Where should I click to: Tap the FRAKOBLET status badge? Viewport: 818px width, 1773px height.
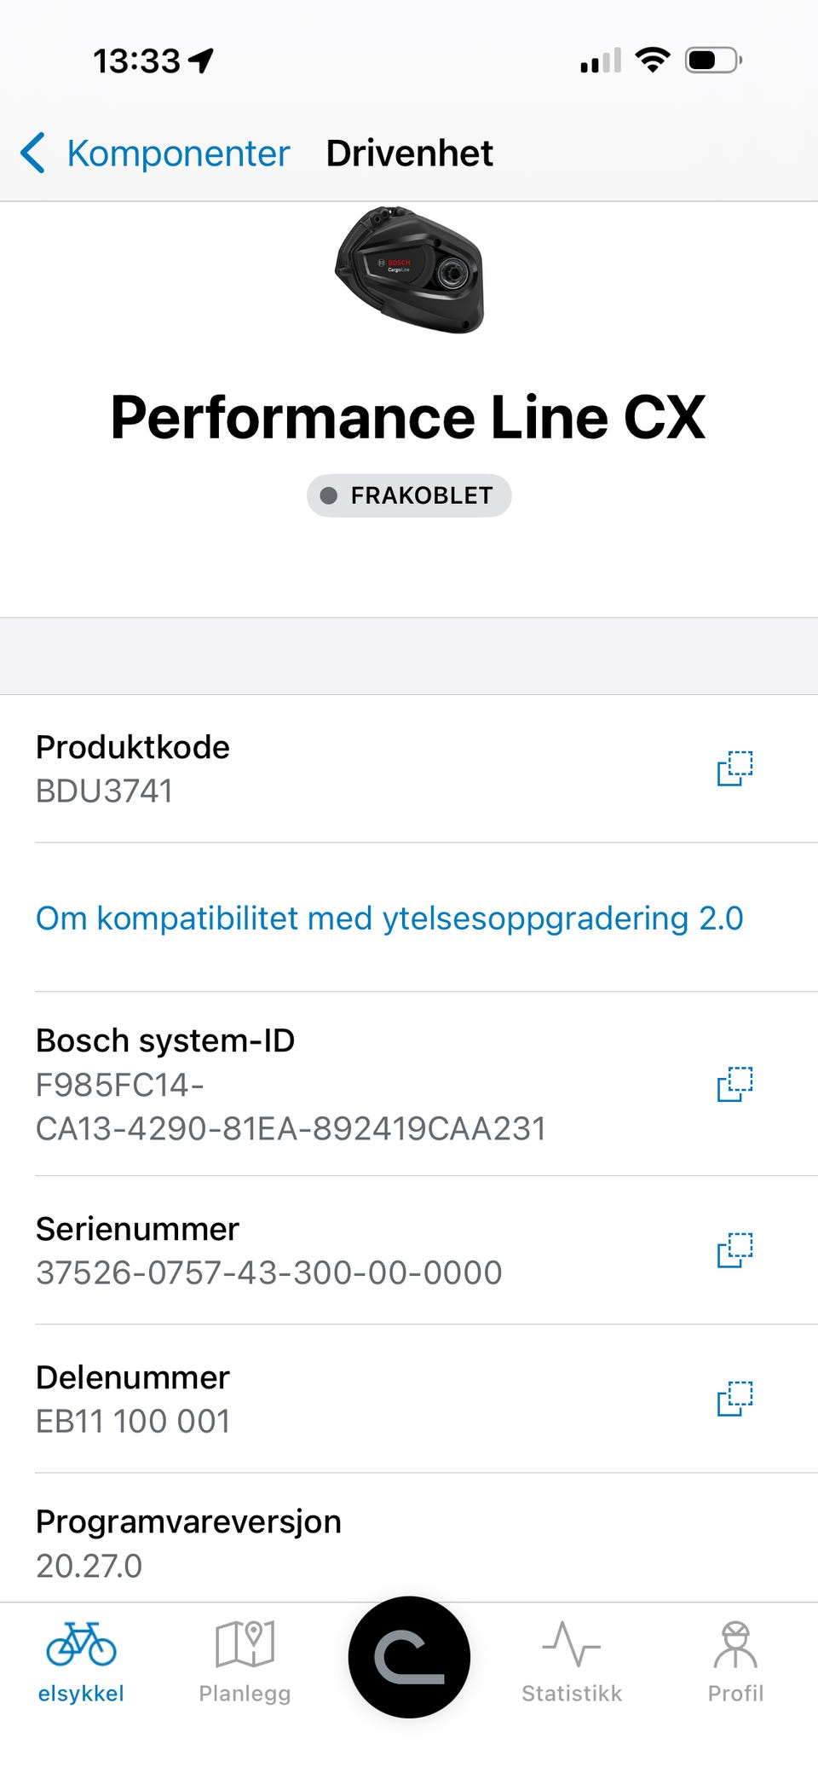coord(409,495)
